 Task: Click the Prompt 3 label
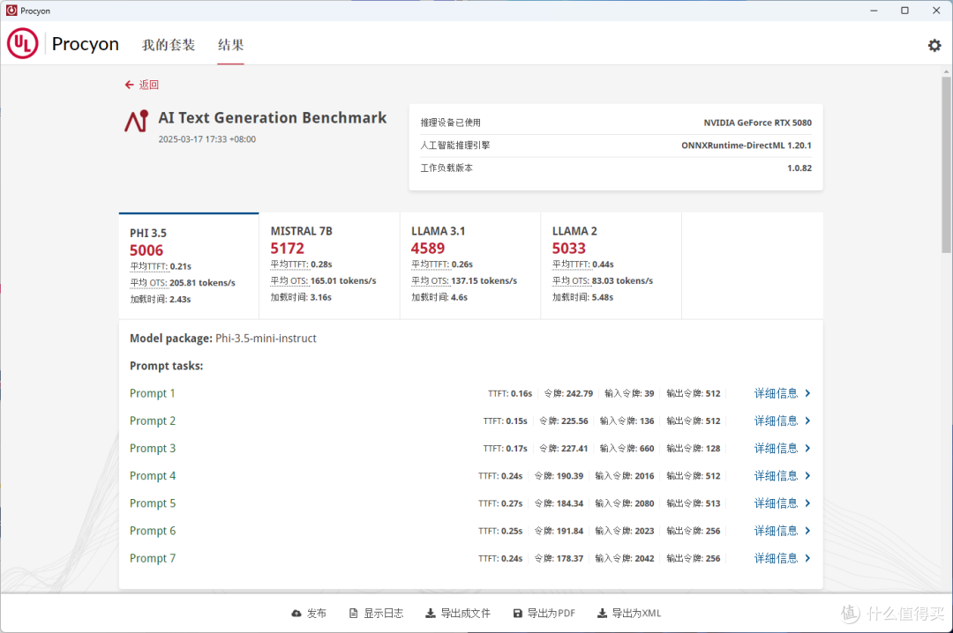pos(152,448)
